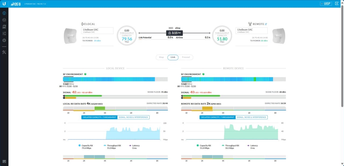Open the log messages icon at sidebar bottom
This screenshot has width=344, height=166.
(x=4, y=161)
